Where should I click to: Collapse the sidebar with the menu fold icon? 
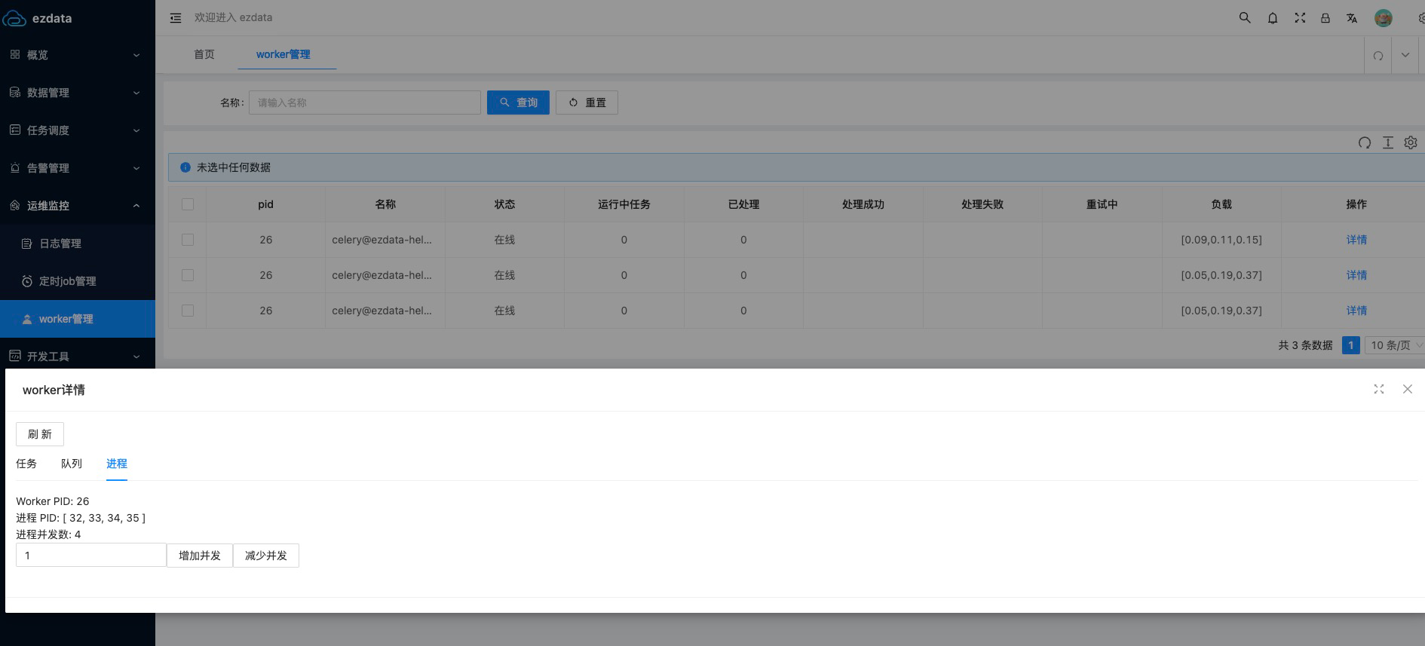tap(176, 17)
